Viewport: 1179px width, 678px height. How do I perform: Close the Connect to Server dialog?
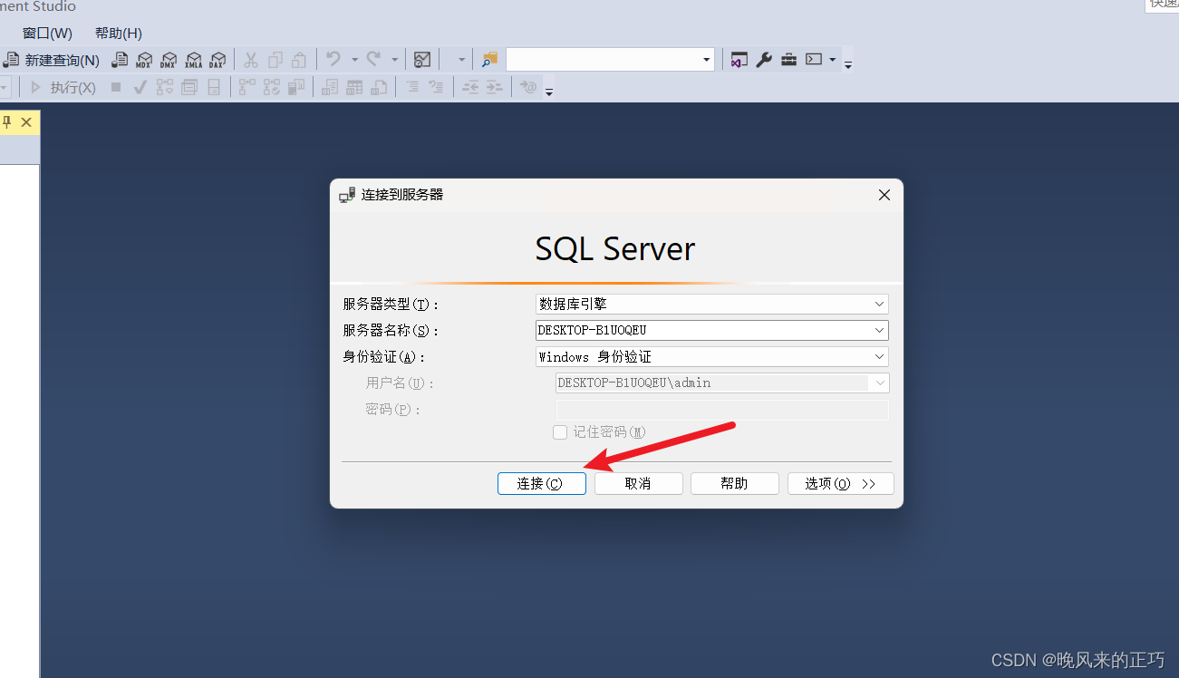click(884, 195)
